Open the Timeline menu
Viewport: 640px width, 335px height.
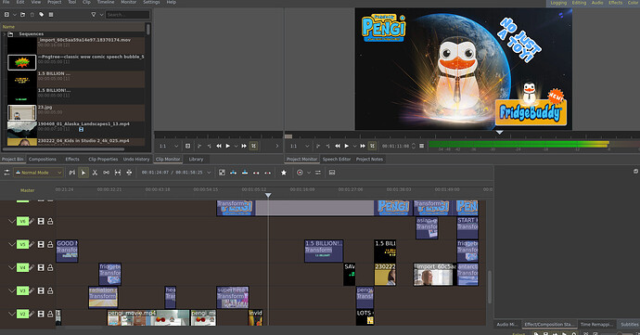pyautogui.click(x=106, y=3)
